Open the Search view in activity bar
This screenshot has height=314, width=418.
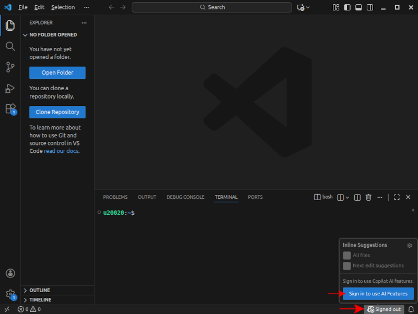[x=10, y=46]
